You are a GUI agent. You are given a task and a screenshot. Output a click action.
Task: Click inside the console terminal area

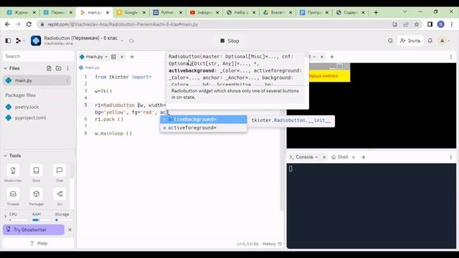point(372,206)
